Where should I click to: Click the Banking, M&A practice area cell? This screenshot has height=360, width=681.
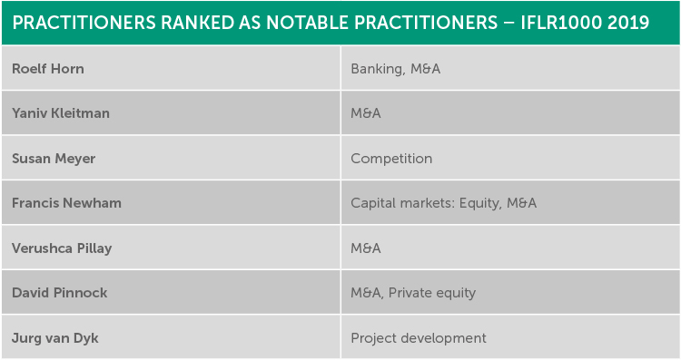pos(510,68)
